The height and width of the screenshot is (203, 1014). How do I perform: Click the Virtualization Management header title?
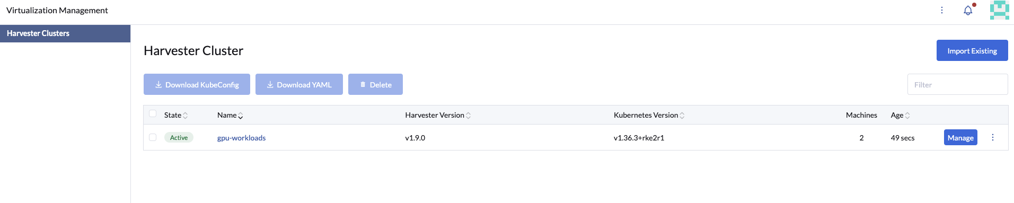(x=57, y=10)
